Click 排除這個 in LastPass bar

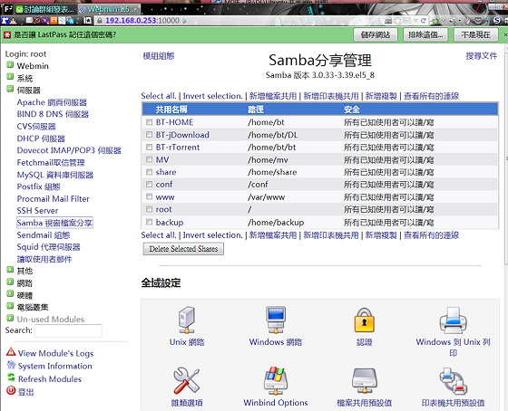pyautogui.click(x=425, y=34)
